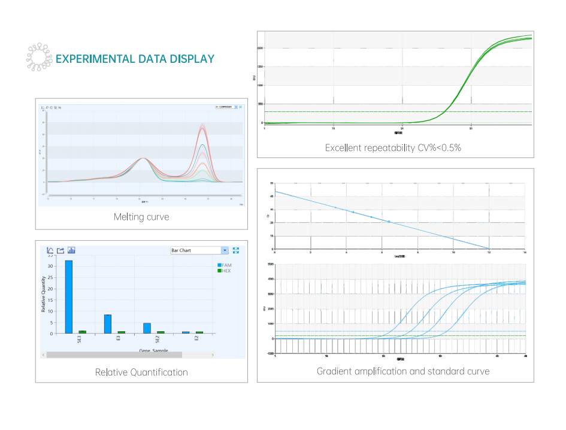The height and width of the screenshot is (430, 566).
Task: Click the "5E3" axis label
Action: click(x=79, y=340)
